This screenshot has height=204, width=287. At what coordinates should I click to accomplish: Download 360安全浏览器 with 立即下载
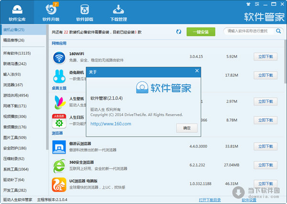coord(265,165)
